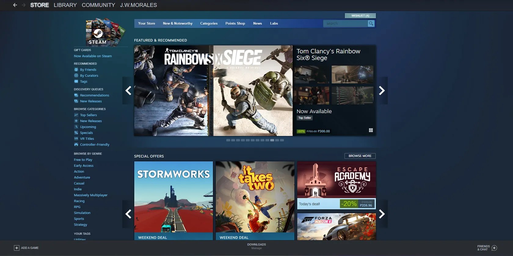Go back with the left arrow
This screenshot has width=513, height=256.
point(15,5)
